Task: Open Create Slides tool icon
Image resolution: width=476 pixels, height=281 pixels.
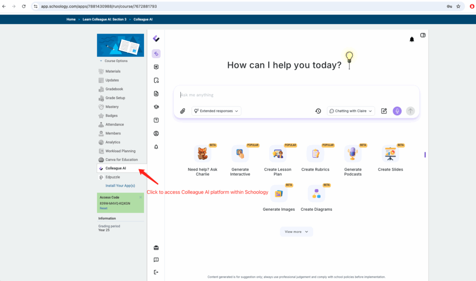Action: pos(390,154)
